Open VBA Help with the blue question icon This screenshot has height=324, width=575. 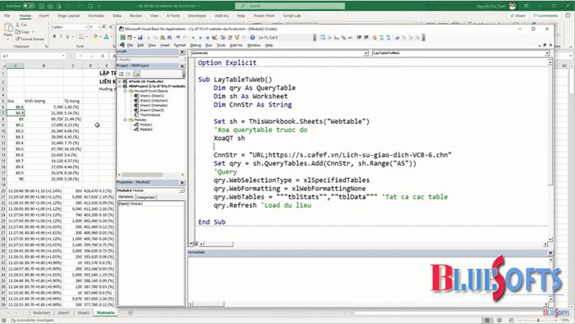click(x=252, y=38)
